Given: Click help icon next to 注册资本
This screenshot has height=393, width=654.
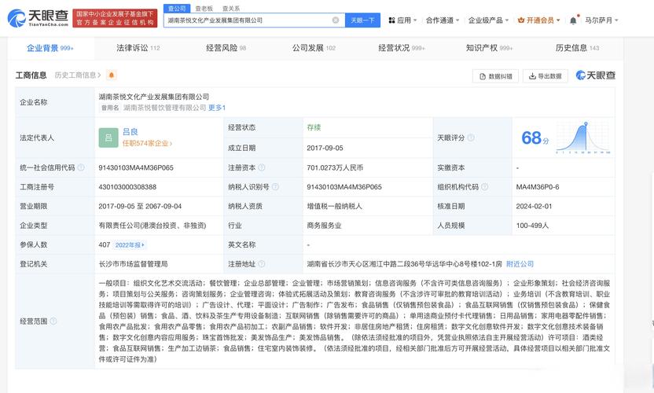Looking at the screenshot, I should click(262, 167).
